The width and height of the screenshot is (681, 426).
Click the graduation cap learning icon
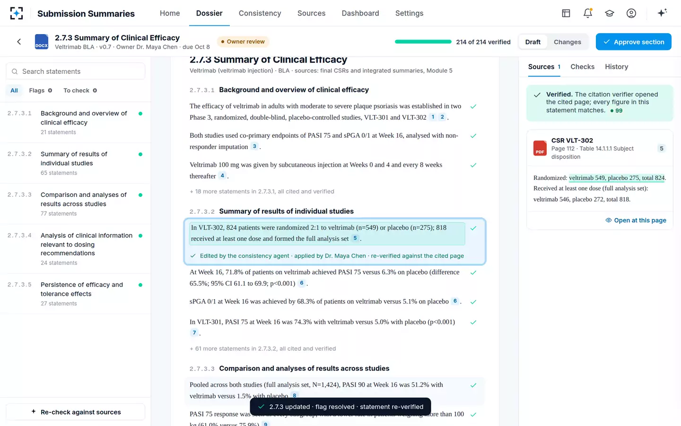click(x=610, y=13)
